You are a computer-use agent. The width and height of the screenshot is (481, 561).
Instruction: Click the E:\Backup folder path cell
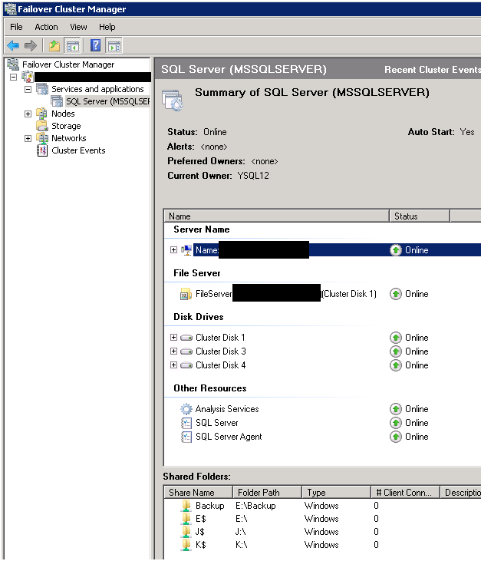point(255,506)
